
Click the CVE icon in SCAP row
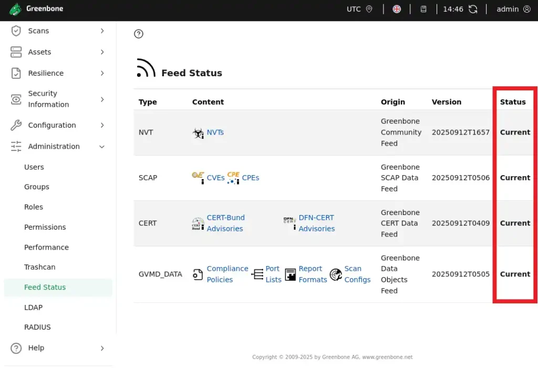(x=198, y=178)
